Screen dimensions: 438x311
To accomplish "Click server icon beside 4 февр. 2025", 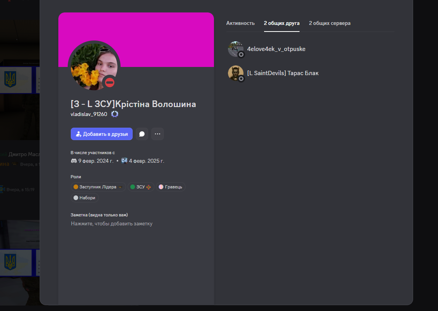I will click(x=124, y=161).
